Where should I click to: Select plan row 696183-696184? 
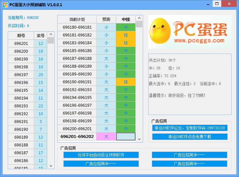point(97,43)
